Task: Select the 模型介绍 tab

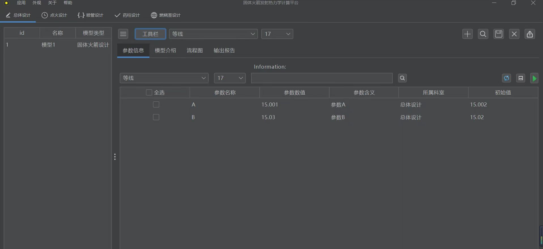Action: coord(165,51)
